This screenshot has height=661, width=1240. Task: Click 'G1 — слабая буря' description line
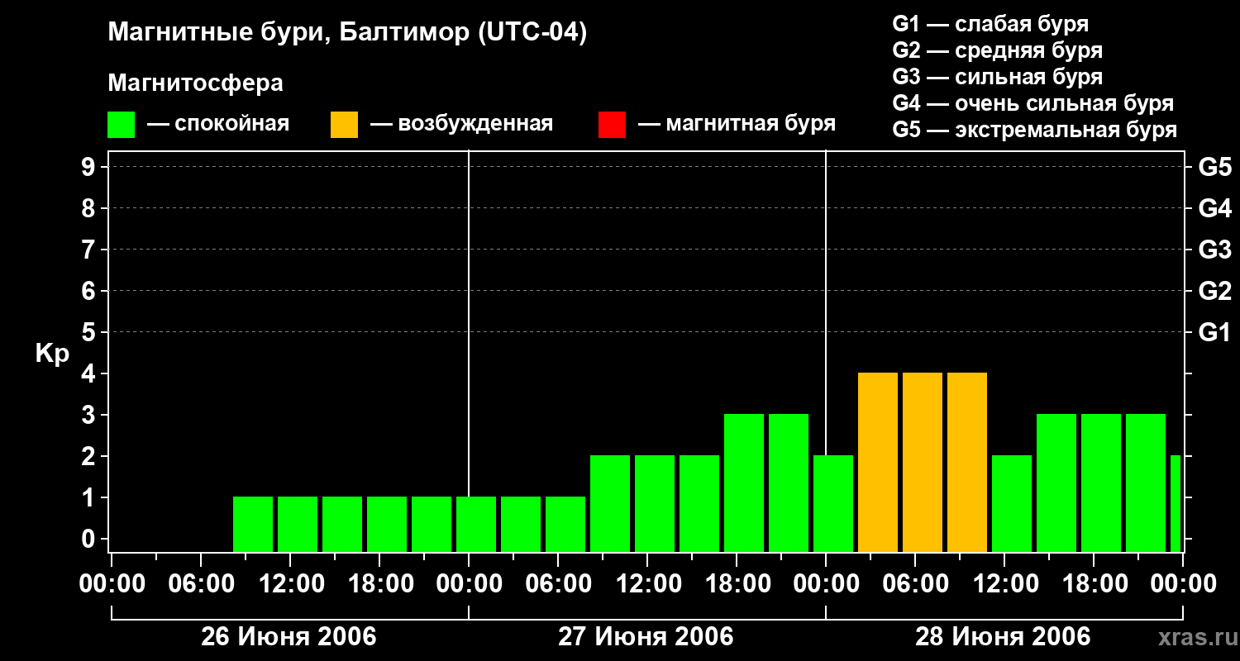[x=990, y=24]
